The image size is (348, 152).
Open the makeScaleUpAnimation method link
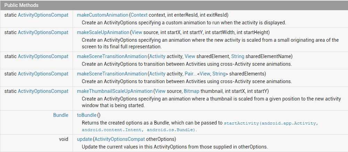pyautogui.click(x=103, y=32)
